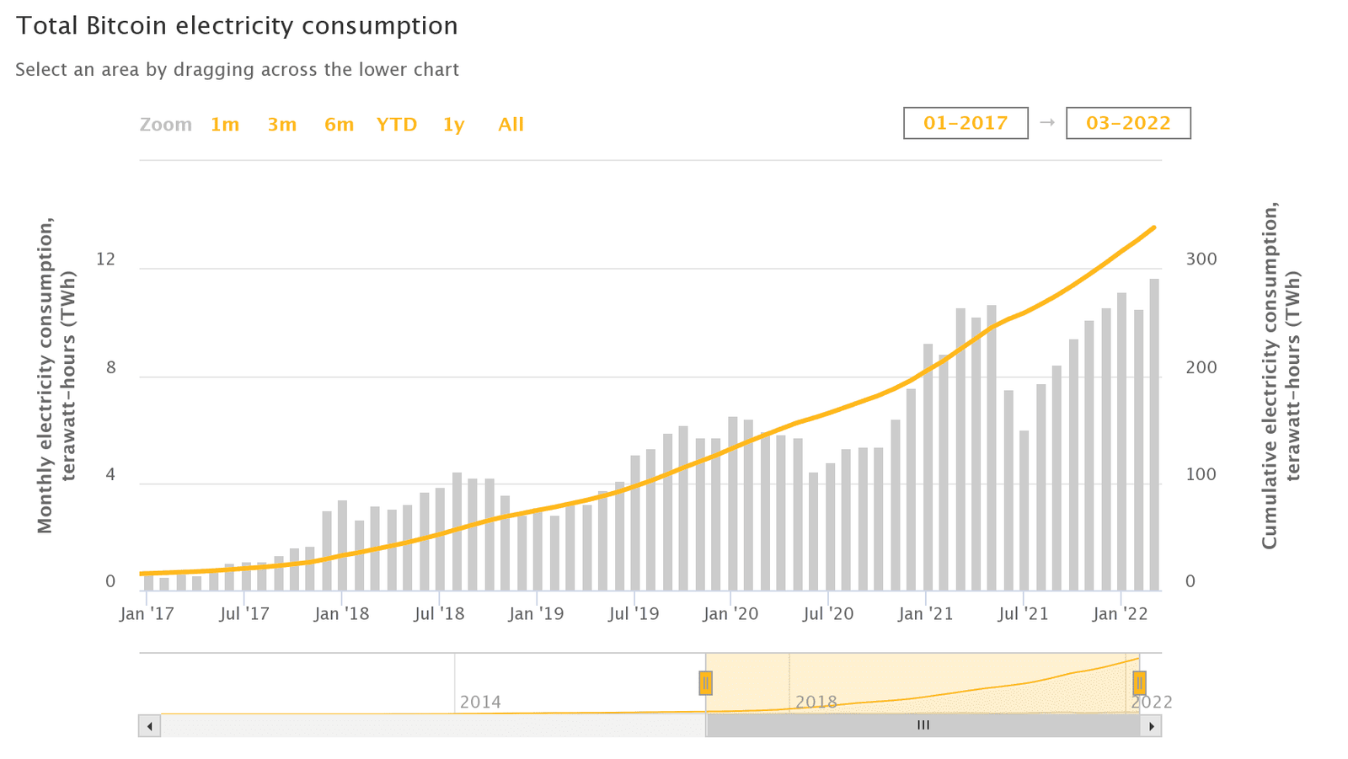This screenshot has width=1348, height=759.
Task: Click the right scrollbar arrow below the navigator
Action: [1151, 724]
